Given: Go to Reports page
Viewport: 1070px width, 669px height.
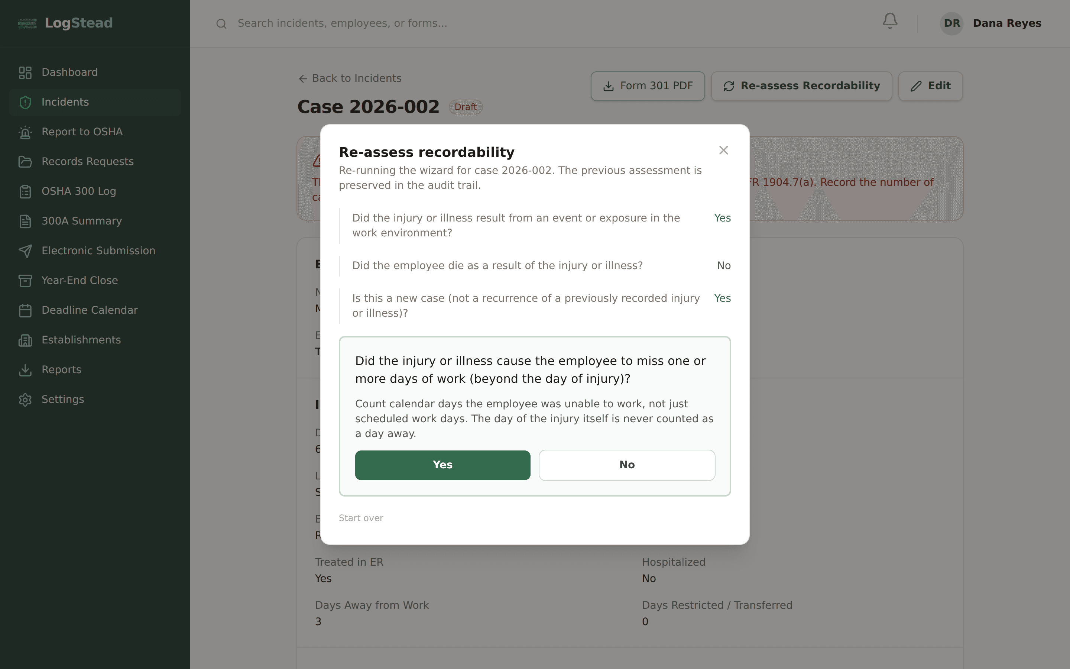Looking at the screenshot, I should coord(95,369).
